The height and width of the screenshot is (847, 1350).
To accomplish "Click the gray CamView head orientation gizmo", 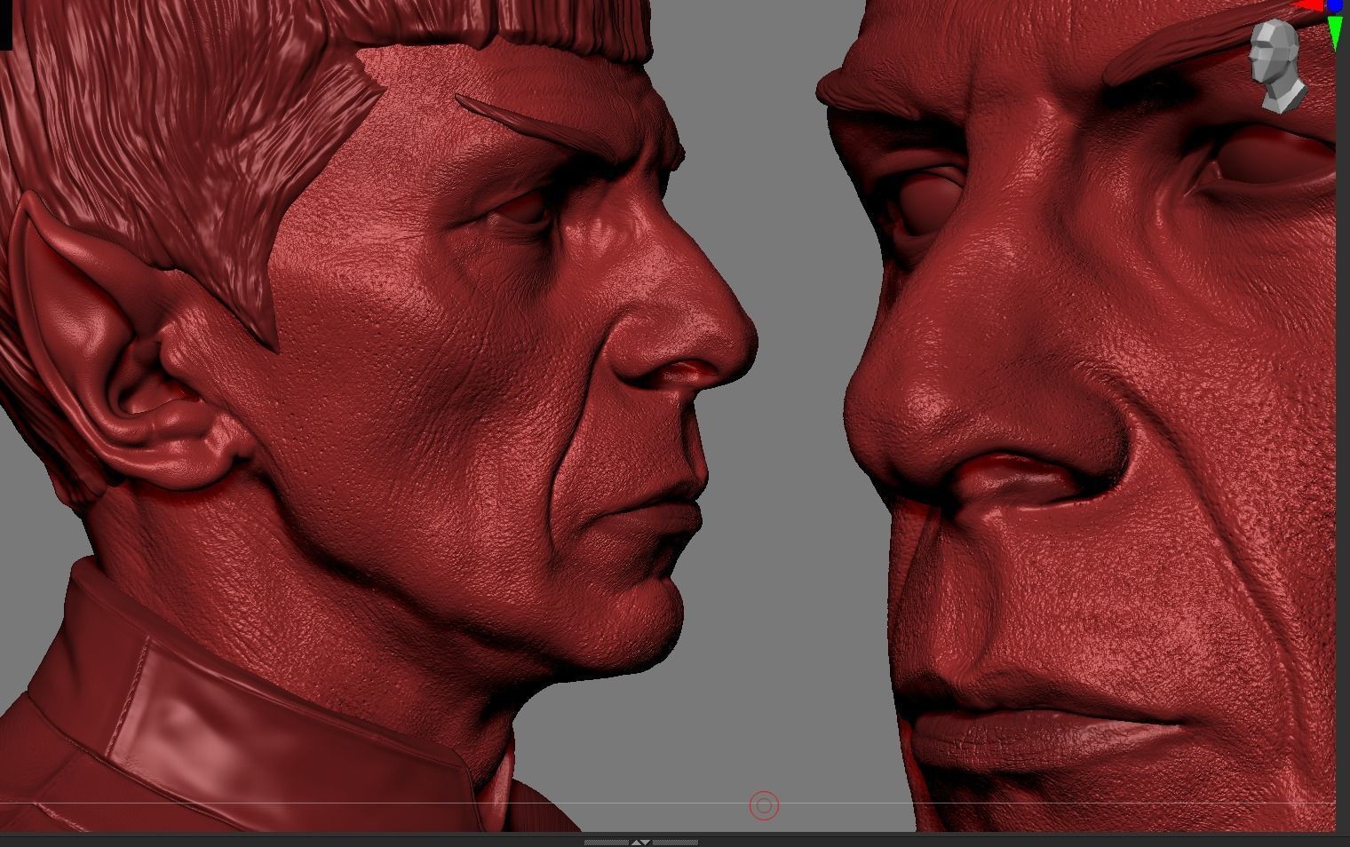I will tap(1277, 66).
